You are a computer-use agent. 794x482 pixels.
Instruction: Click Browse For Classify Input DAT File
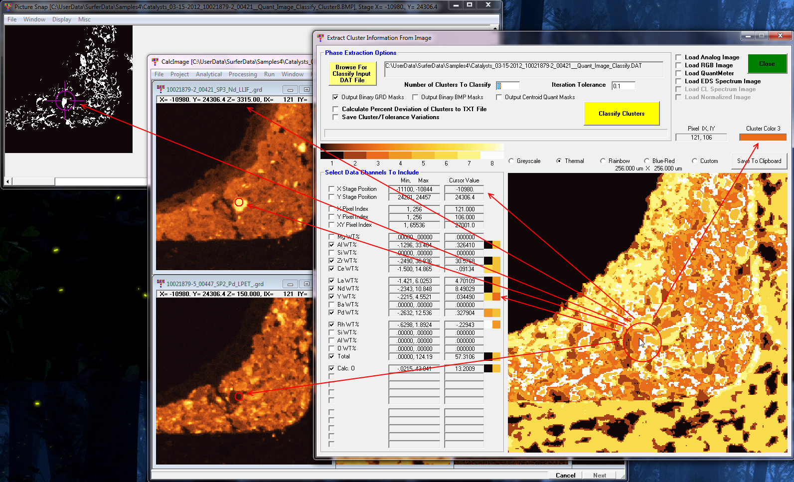[x=352, y=74]
